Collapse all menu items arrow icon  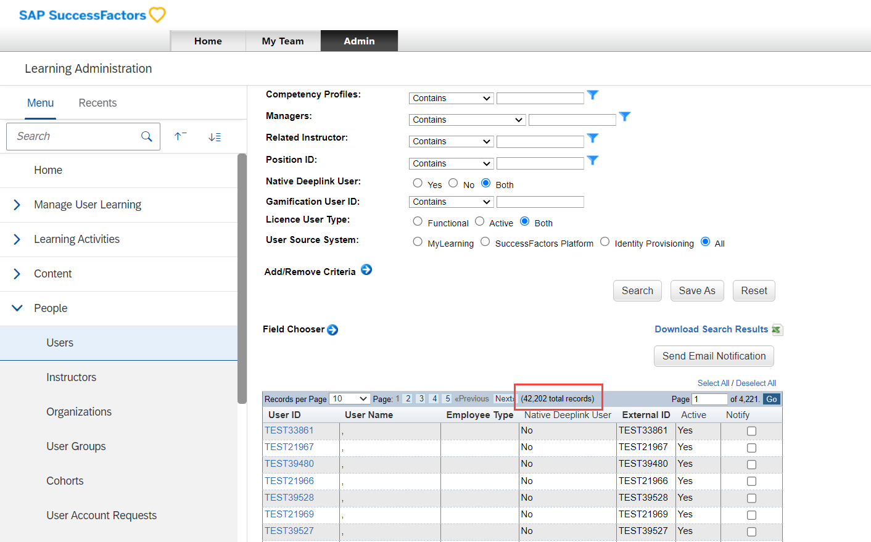point(180,136)
